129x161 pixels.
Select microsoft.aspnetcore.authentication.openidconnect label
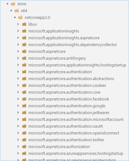point(74,133)
